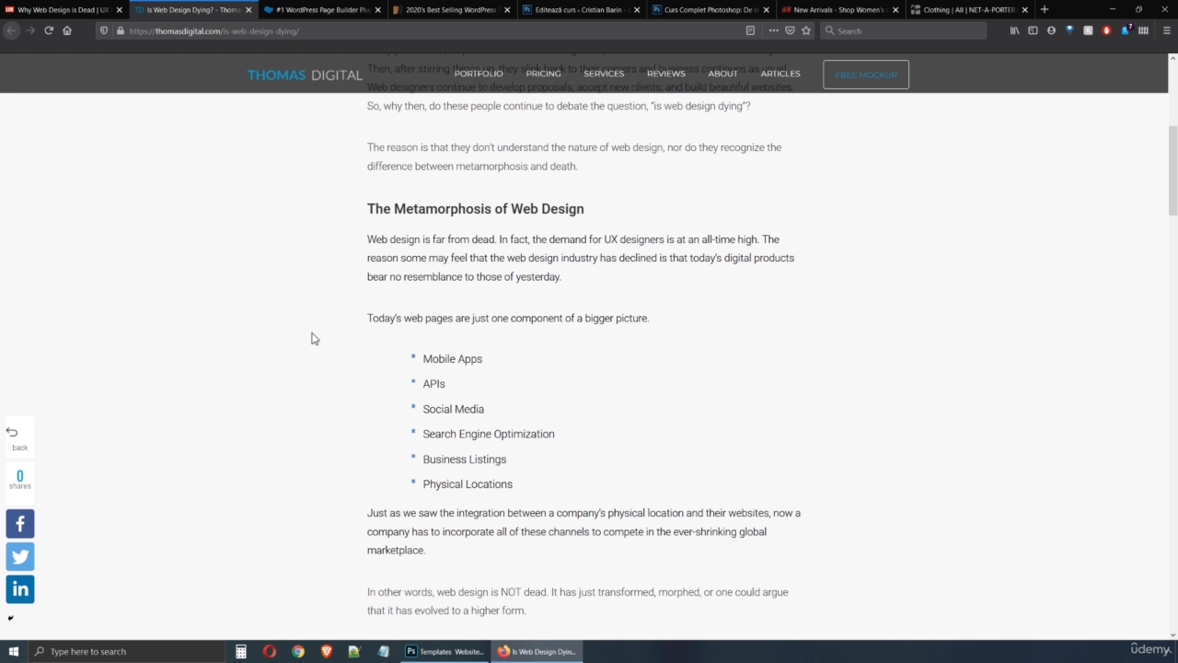
Task: Open About in site navigation
Action: (x=722, y=74)
